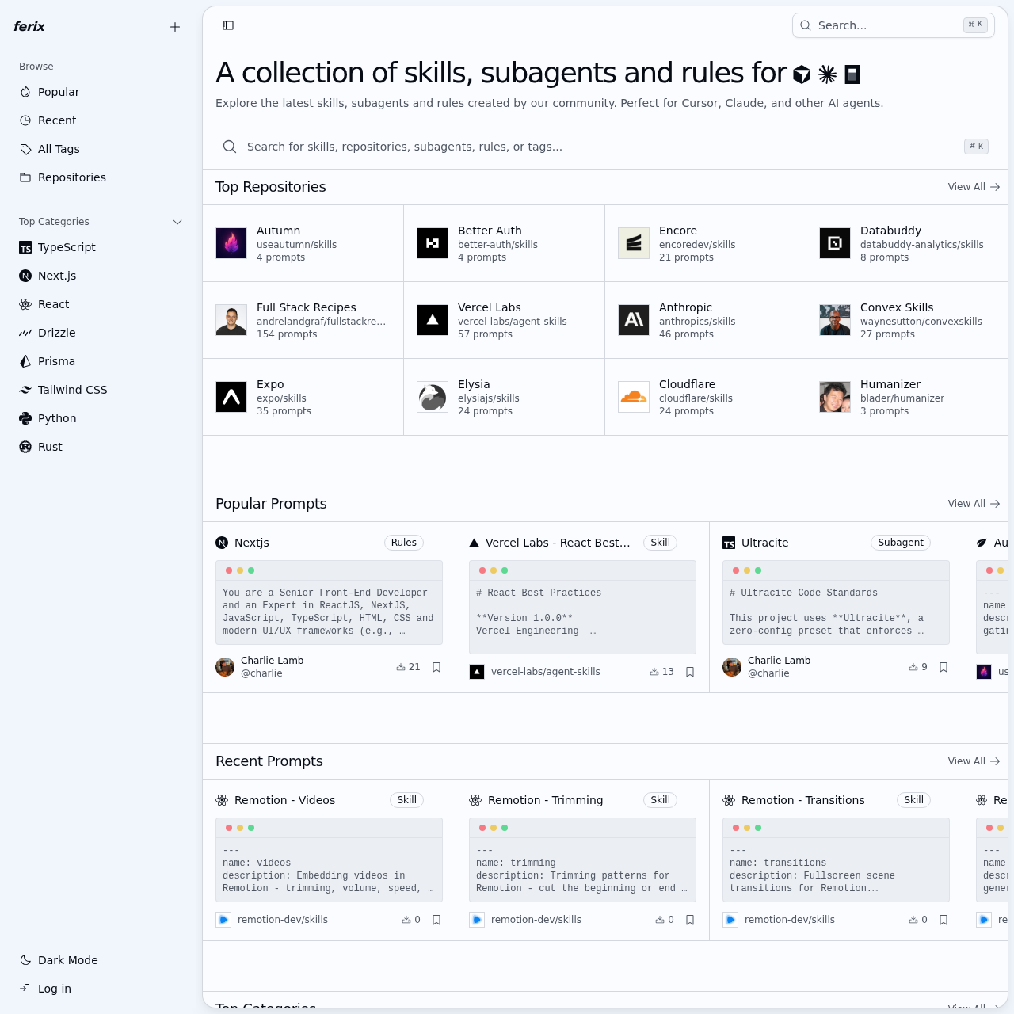Open the Nextjs prompt code preview
The height and width of the screenshot is (1014, 1014).
click(x=329, y=603)
